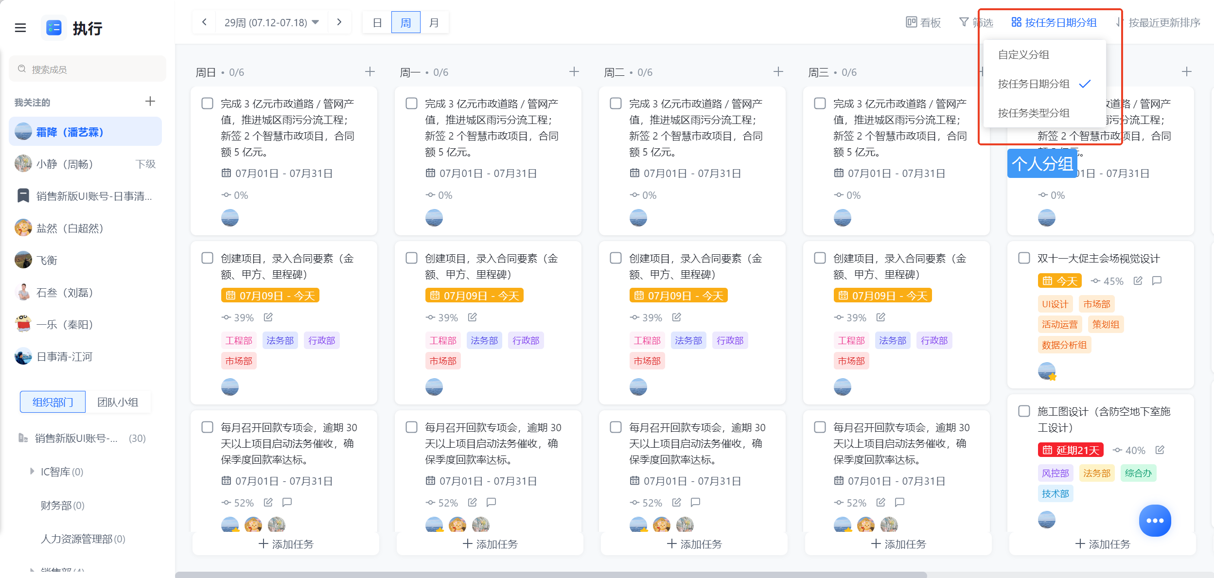Check 施工图设计 task checkbox
The image size is (1214, 578).
[1024, 411]
